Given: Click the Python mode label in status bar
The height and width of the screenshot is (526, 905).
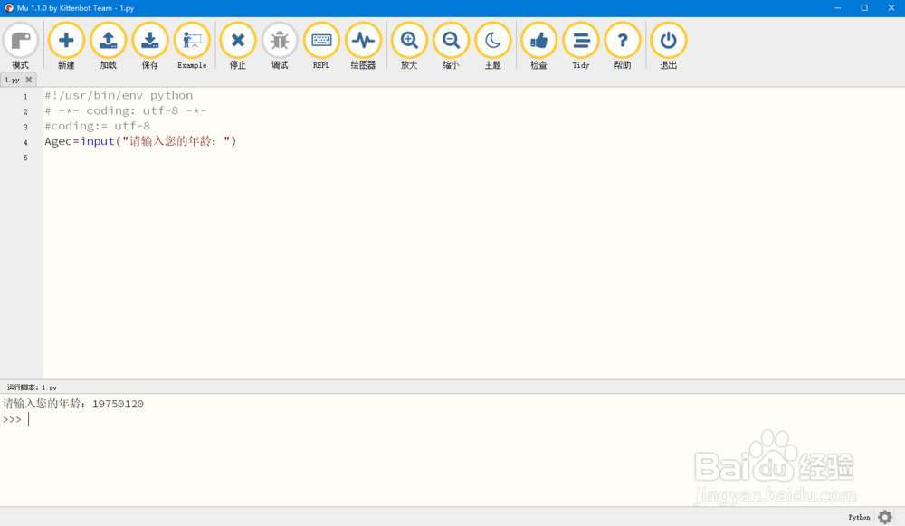Looking at the screenshot, I should pos(859,517).
